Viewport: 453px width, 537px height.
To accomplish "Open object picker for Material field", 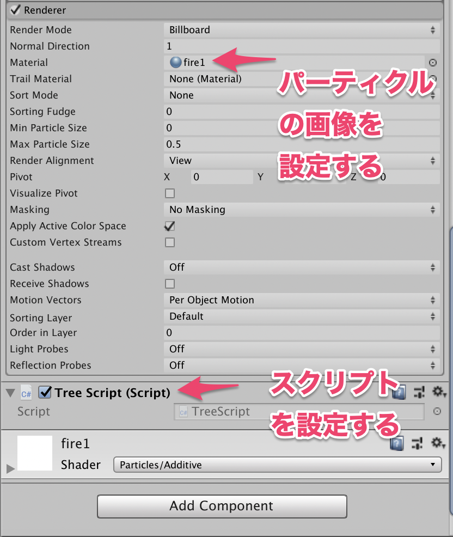I will pyautogui.click(x=433, y=63).
